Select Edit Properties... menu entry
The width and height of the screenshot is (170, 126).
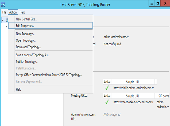[x=51, y=26]
